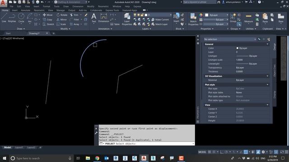Click the Rotate tool
The width and height of the screenshot is (289, 162).
click(62, 15)
